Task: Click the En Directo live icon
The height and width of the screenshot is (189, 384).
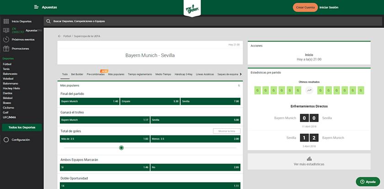Action: (x=6, y=30)
